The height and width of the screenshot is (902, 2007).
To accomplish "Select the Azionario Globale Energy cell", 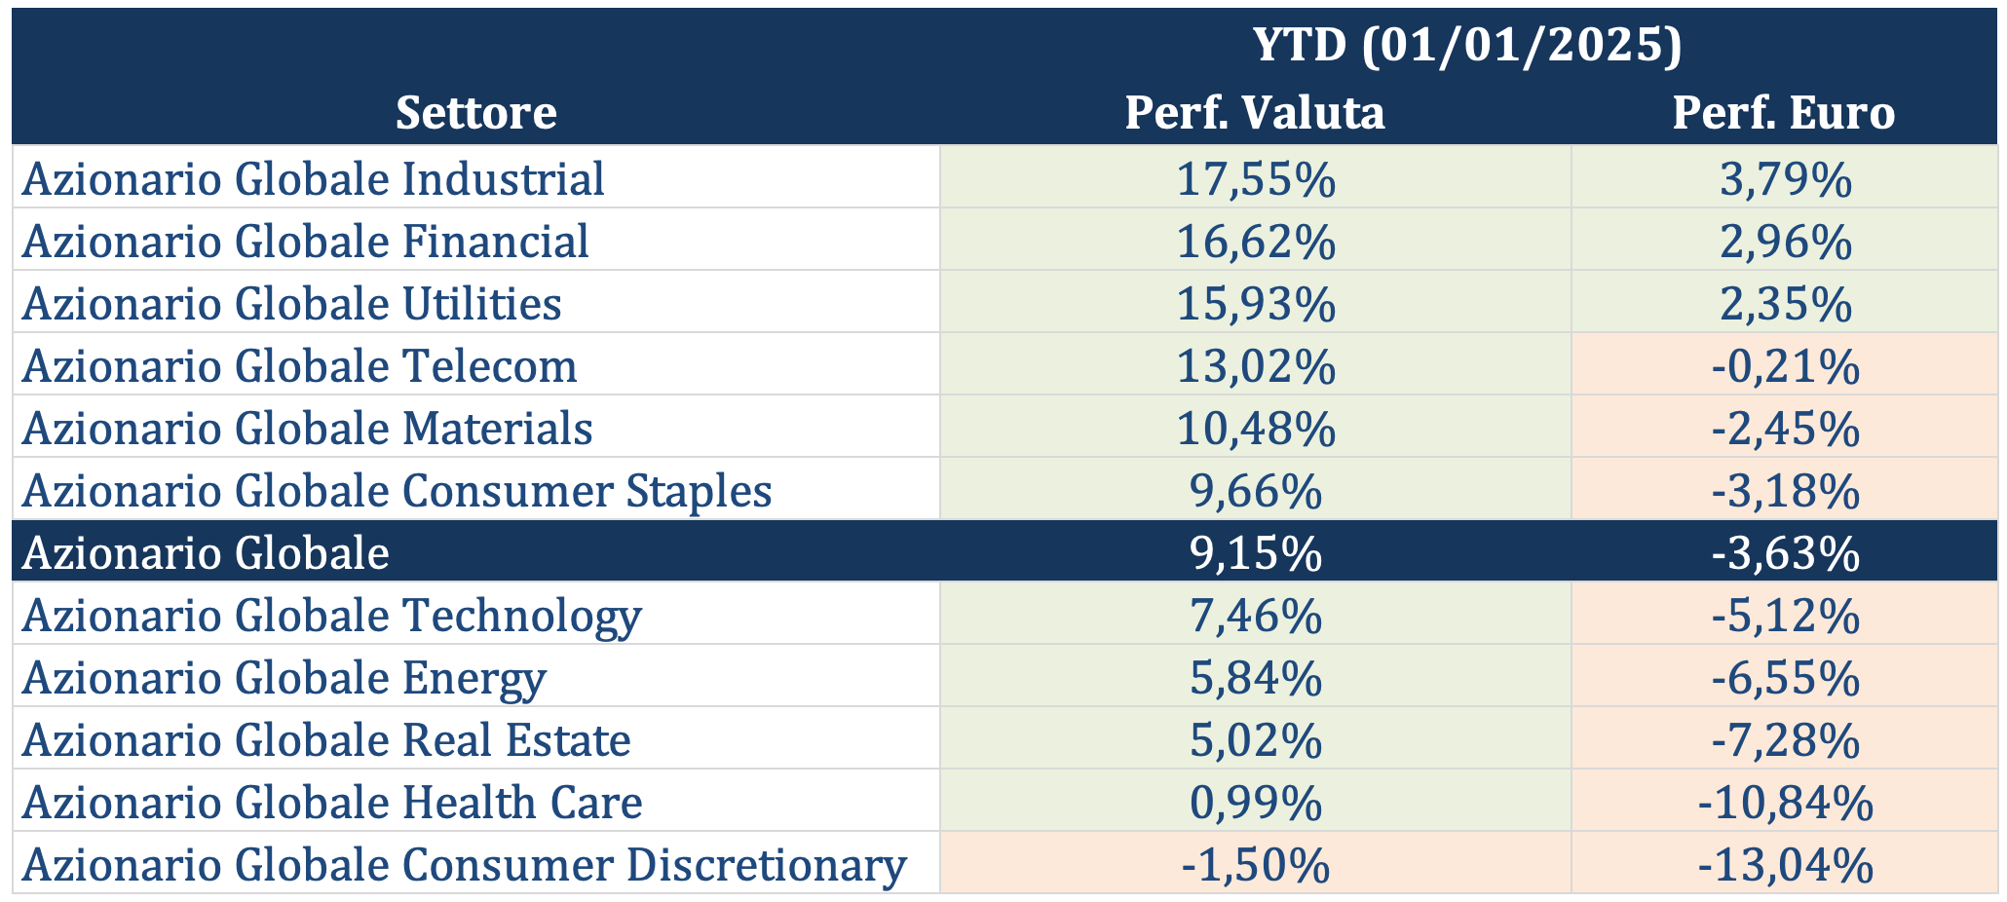I will (284, 678).
